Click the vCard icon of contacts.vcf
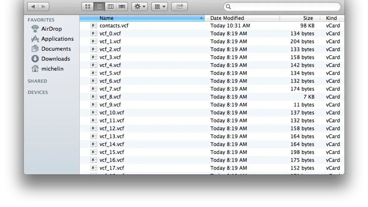The image size is (368, 207). coord(94,26)
